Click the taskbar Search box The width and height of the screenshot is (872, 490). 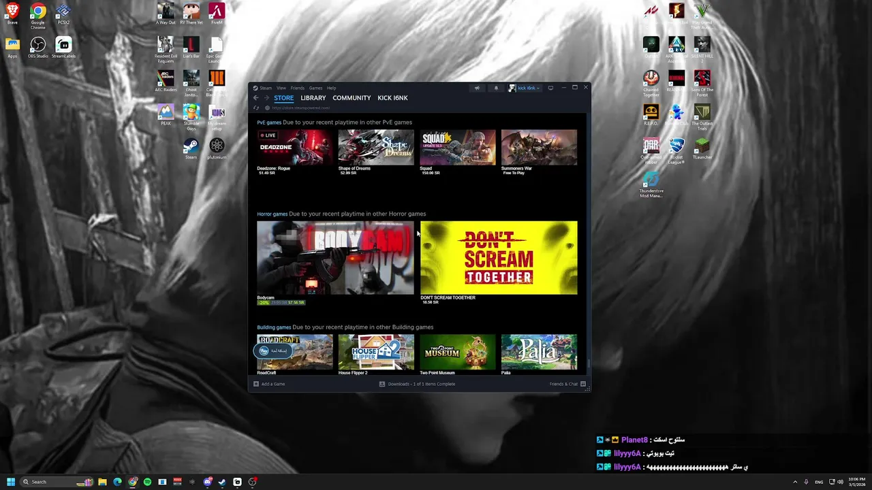point(58,482)
